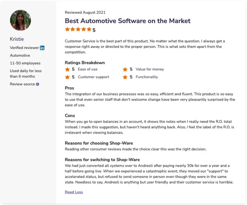This screenshot has width=247, height=205.
Task: Click the fifth star in overall rating
Action: pyautogui.click(x=89, y=29)
